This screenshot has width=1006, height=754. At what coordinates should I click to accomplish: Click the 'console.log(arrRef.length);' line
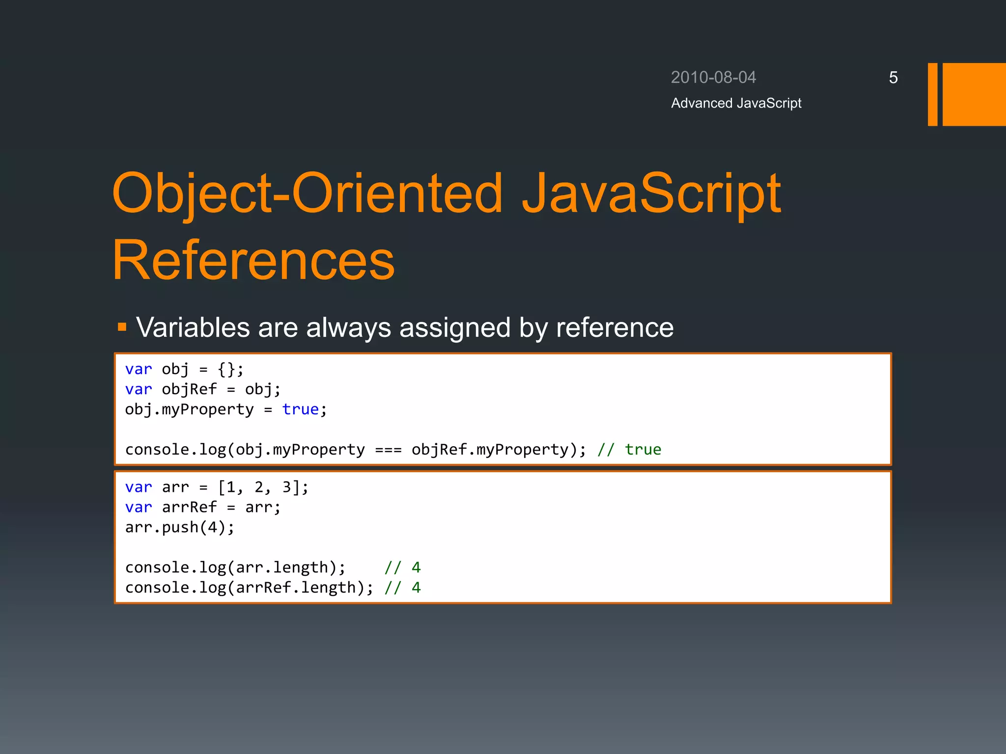click(249, 588)
